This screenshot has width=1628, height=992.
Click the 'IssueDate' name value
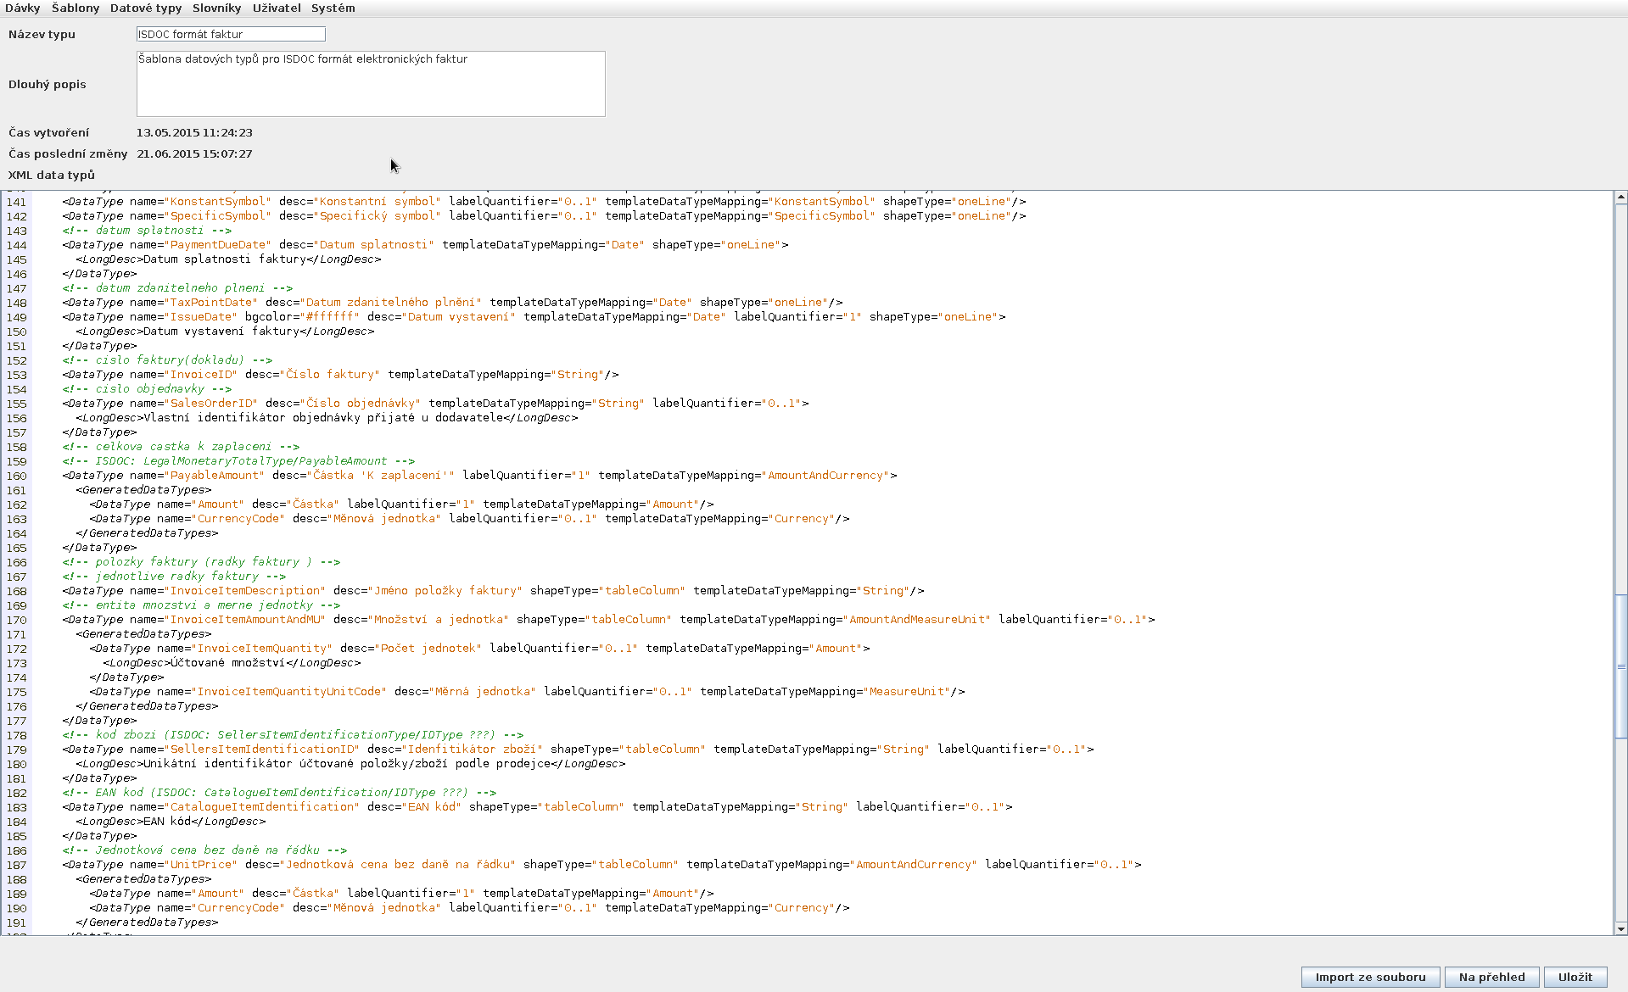200,317
